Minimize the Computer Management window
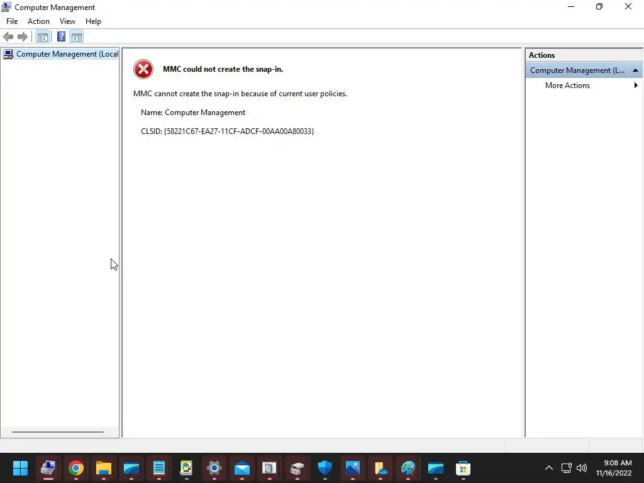Screen dimensions: 644x483 (571, 6)
